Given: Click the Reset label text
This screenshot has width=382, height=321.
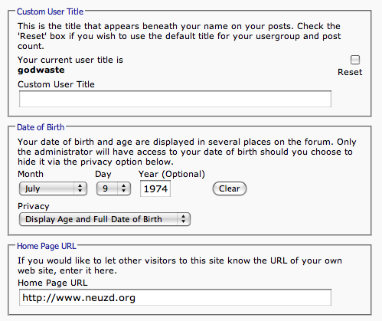Looking at the screenshot, I should (350, 72).
